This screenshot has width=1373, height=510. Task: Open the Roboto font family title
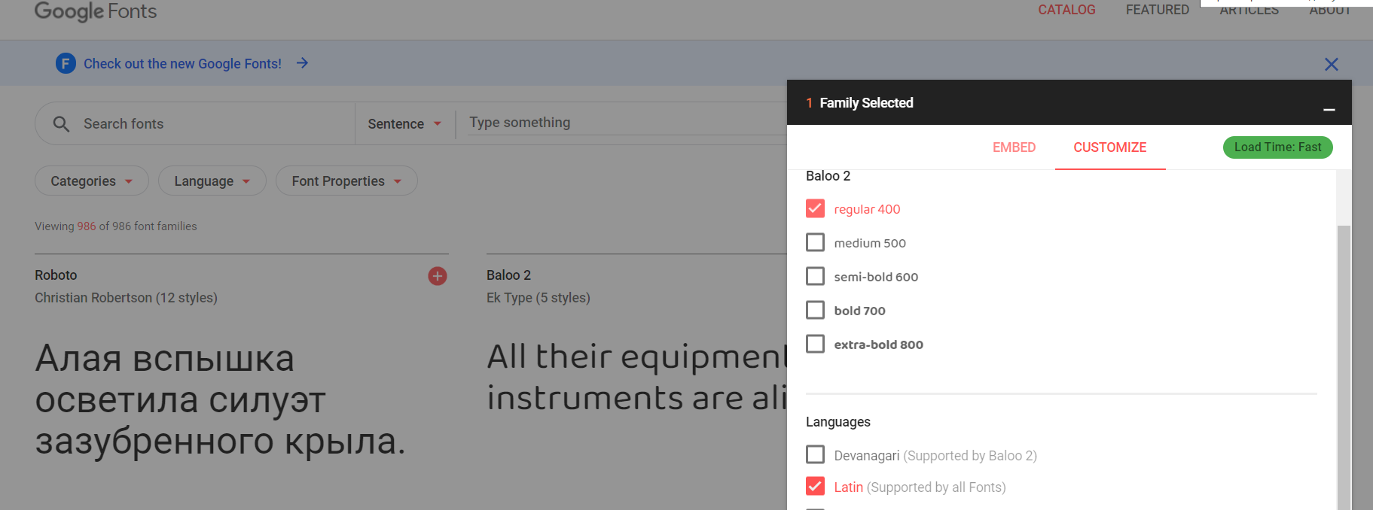tap(56, 275)
